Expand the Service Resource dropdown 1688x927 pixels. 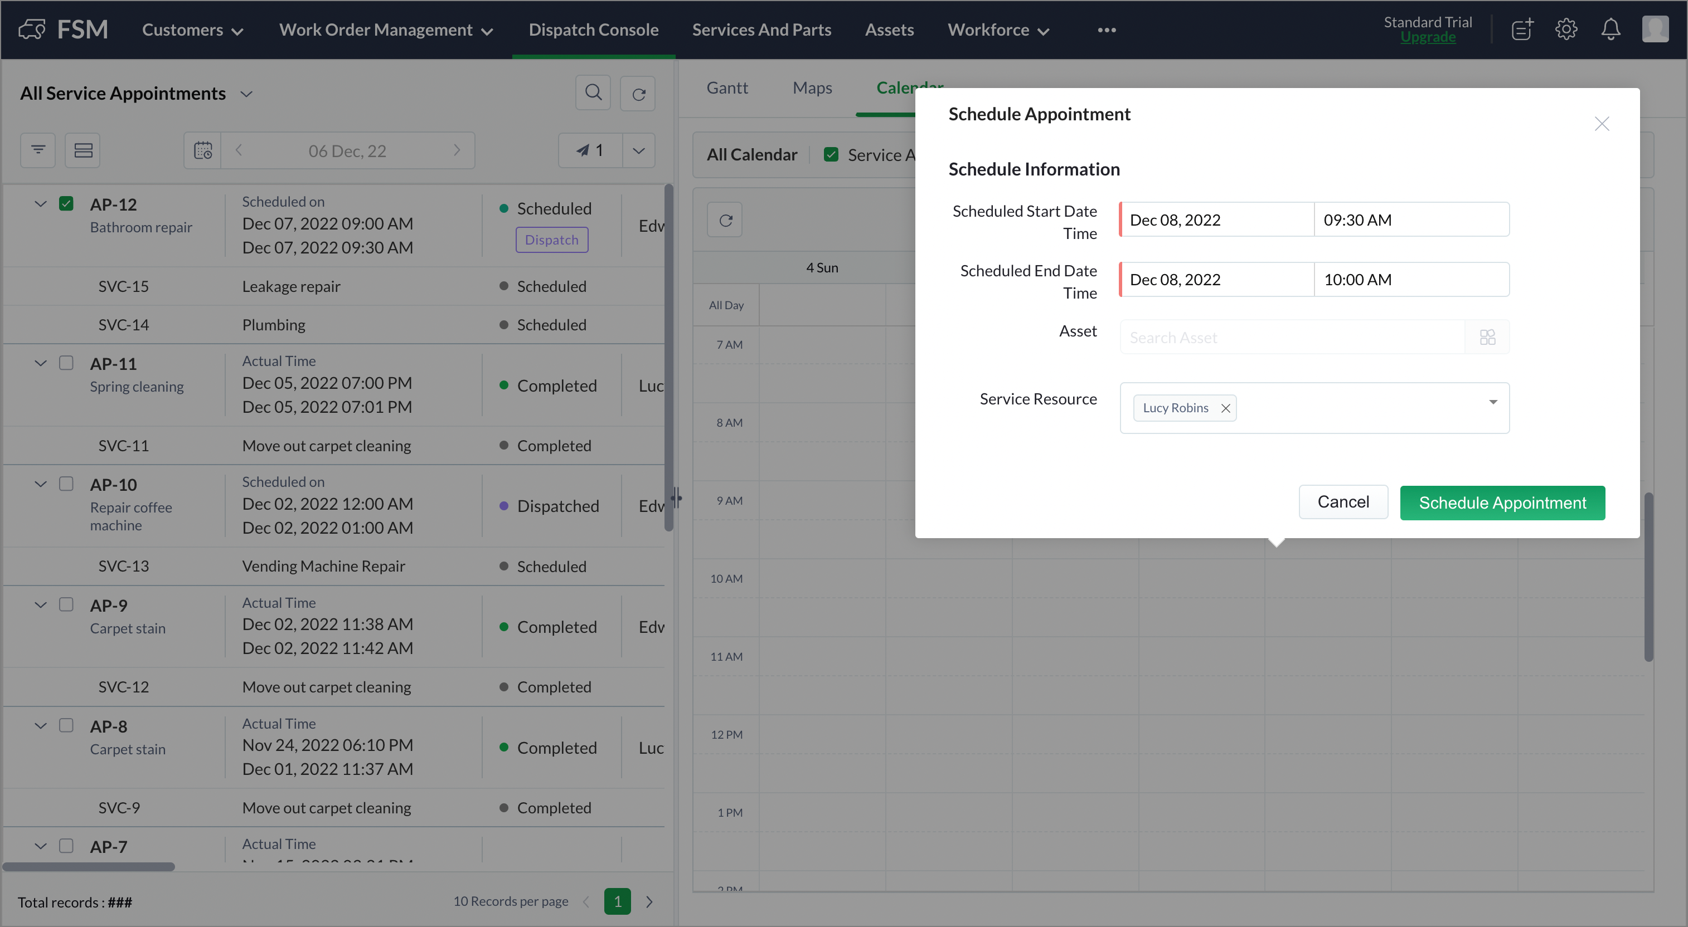point(1493,402)
